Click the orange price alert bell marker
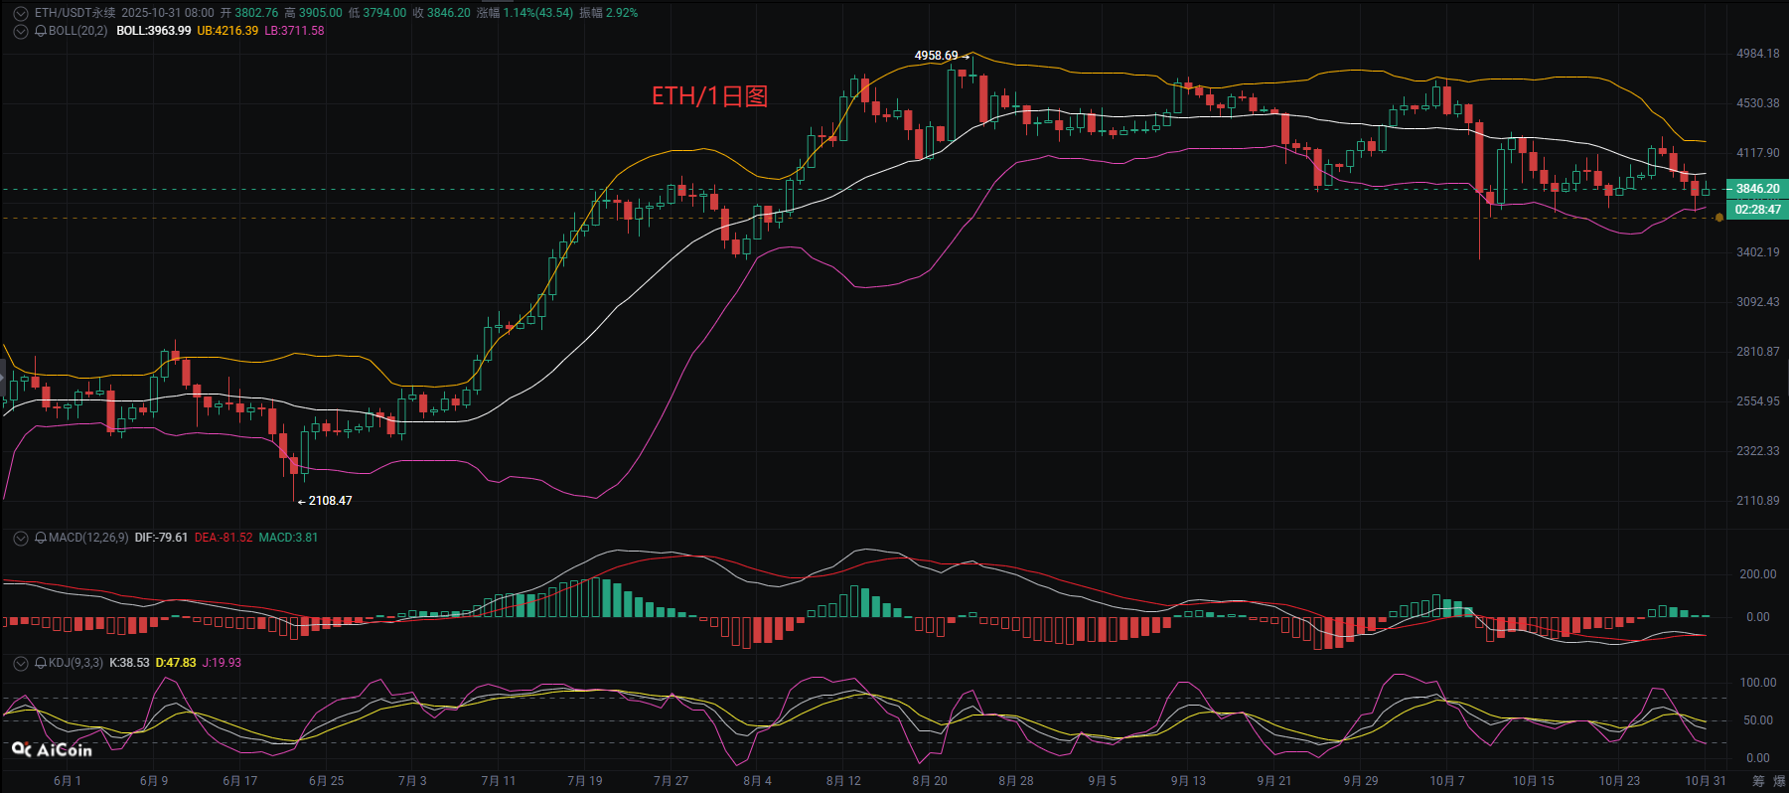The height and width of the screenshot is (793, 1789). pyautogui.click(x=1719, y=218)
